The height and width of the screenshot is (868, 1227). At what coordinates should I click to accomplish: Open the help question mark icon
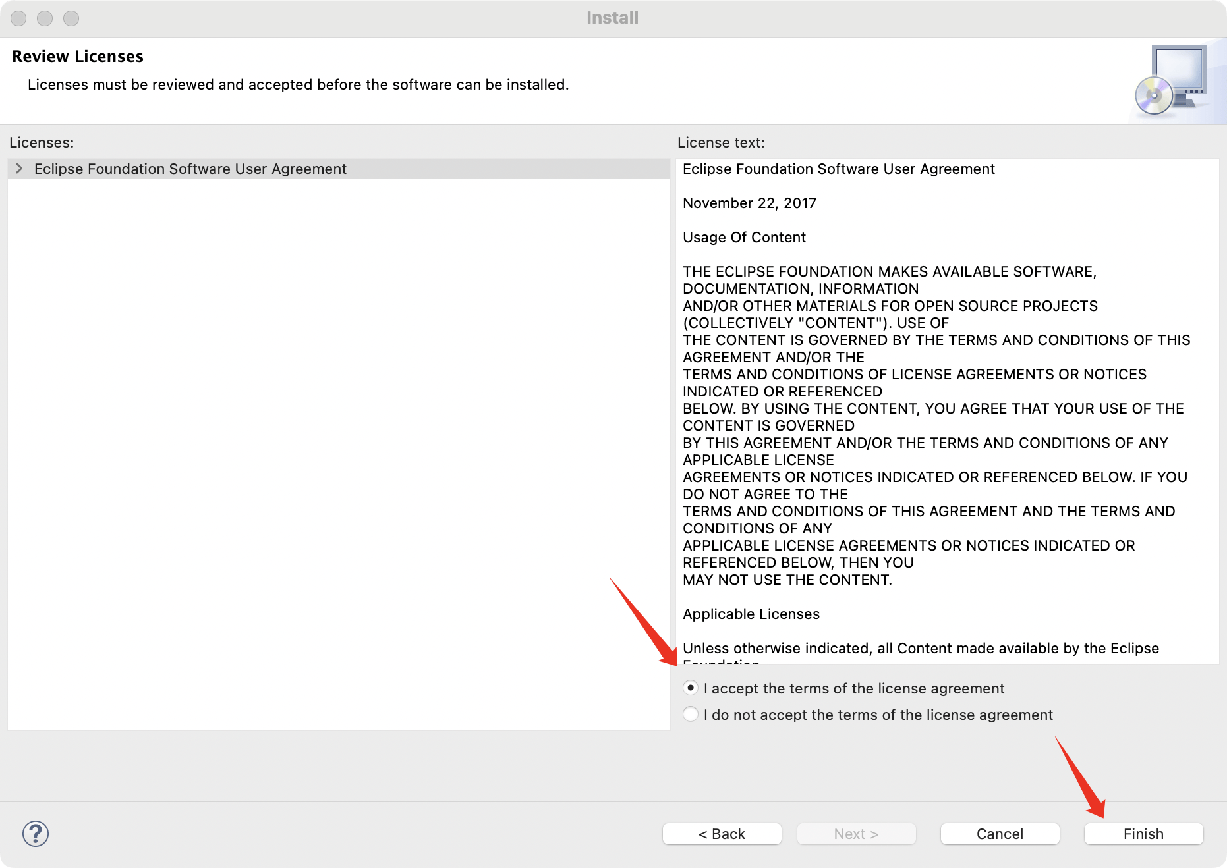pyautogui.click(x=36, y=834)
